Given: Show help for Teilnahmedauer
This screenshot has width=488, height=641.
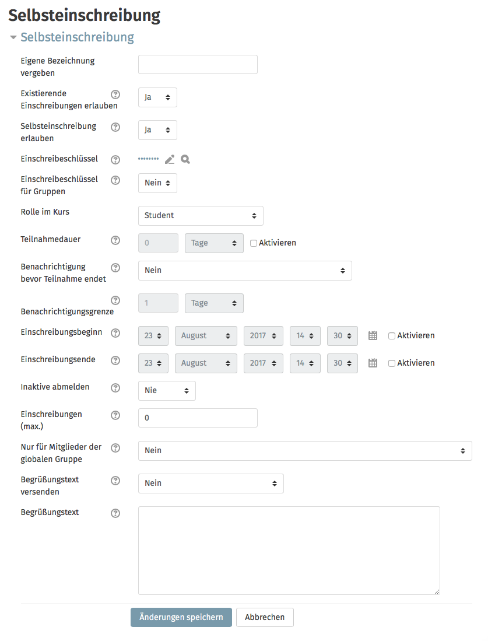Looking at the screenshot, I should (x=115, y=240).
